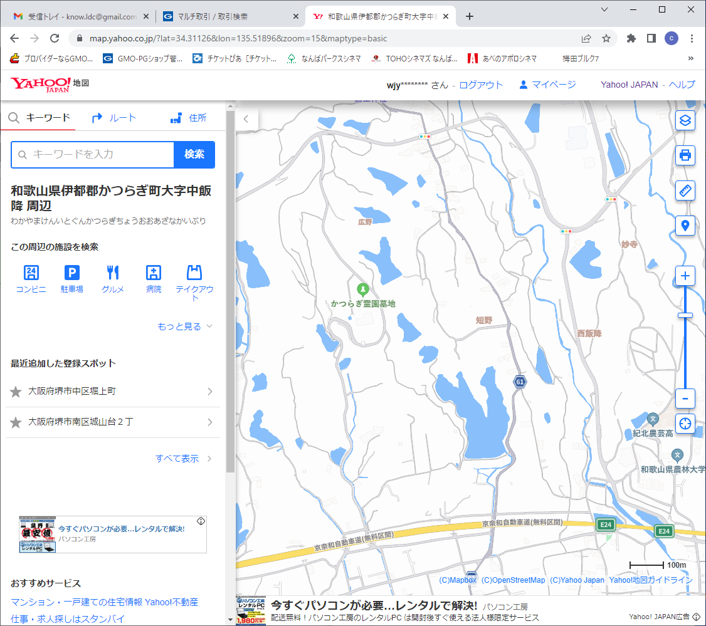Image resolution: width=706 pixels, height=626 pixels.
Task: Expand すべて表示 to show all spots
Action: [x=183, y=459]
